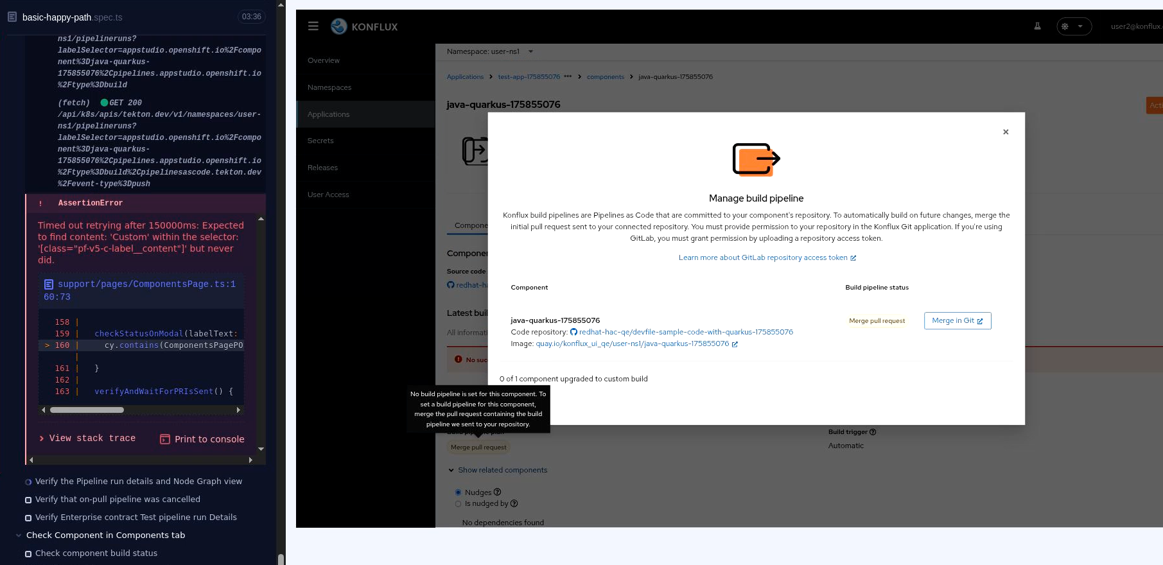Click the java-quarkus-175855076 page heading
Viewport: 1163px width, 565px height.
[503, 105]
